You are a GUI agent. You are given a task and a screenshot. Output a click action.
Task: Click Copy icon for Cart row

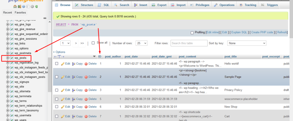pyautogui.click(x=74, y=116)
